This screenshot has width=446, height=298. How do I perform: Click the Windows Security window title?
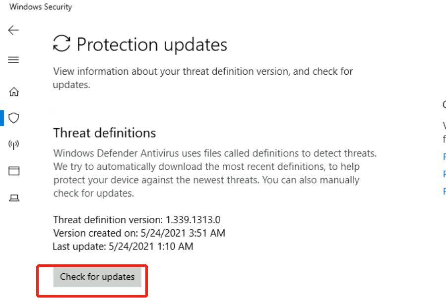(41, 7)
